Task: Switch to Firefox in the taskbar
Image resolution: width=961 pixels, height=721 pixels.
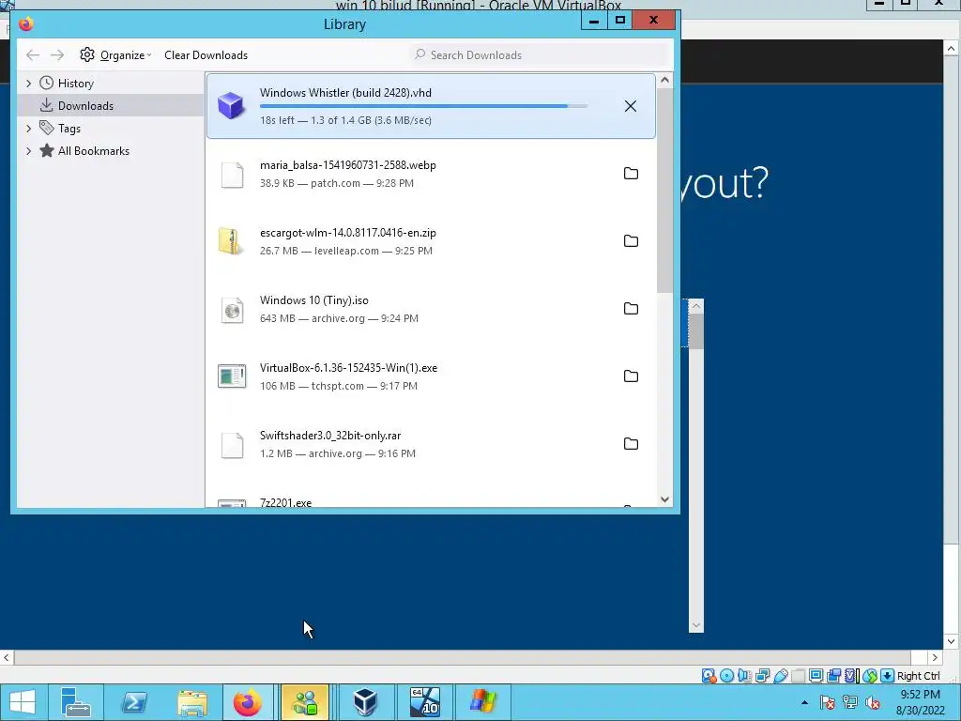Action: [248, 702]
